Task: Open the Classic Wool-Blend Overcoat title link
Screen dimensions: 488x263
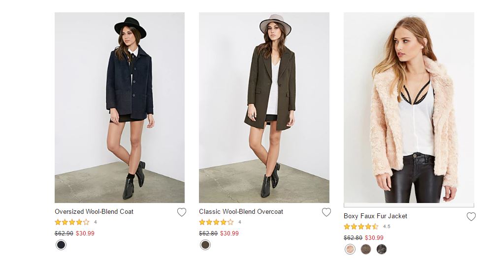Action: [x=241, y=212]
